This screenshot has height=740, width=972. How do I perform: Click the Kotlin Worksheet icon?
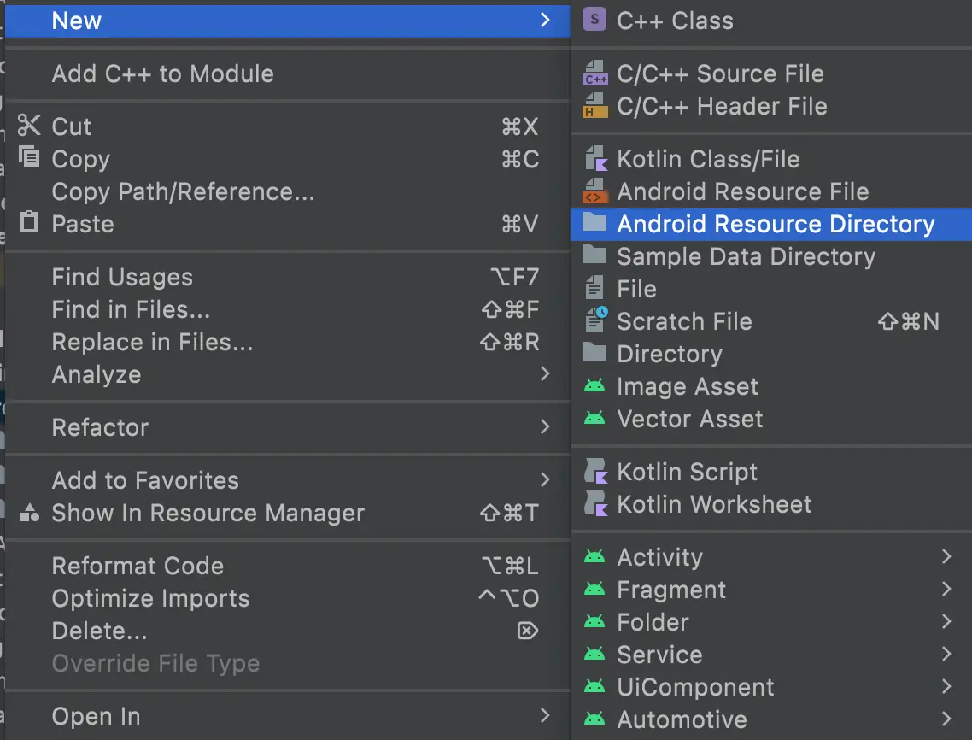(594, 504)
